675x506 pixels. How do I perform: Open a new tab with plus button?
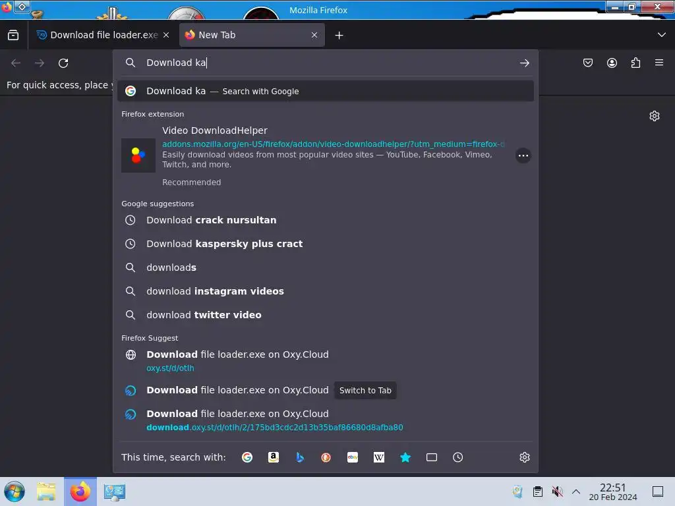click(x=339, y=36)
